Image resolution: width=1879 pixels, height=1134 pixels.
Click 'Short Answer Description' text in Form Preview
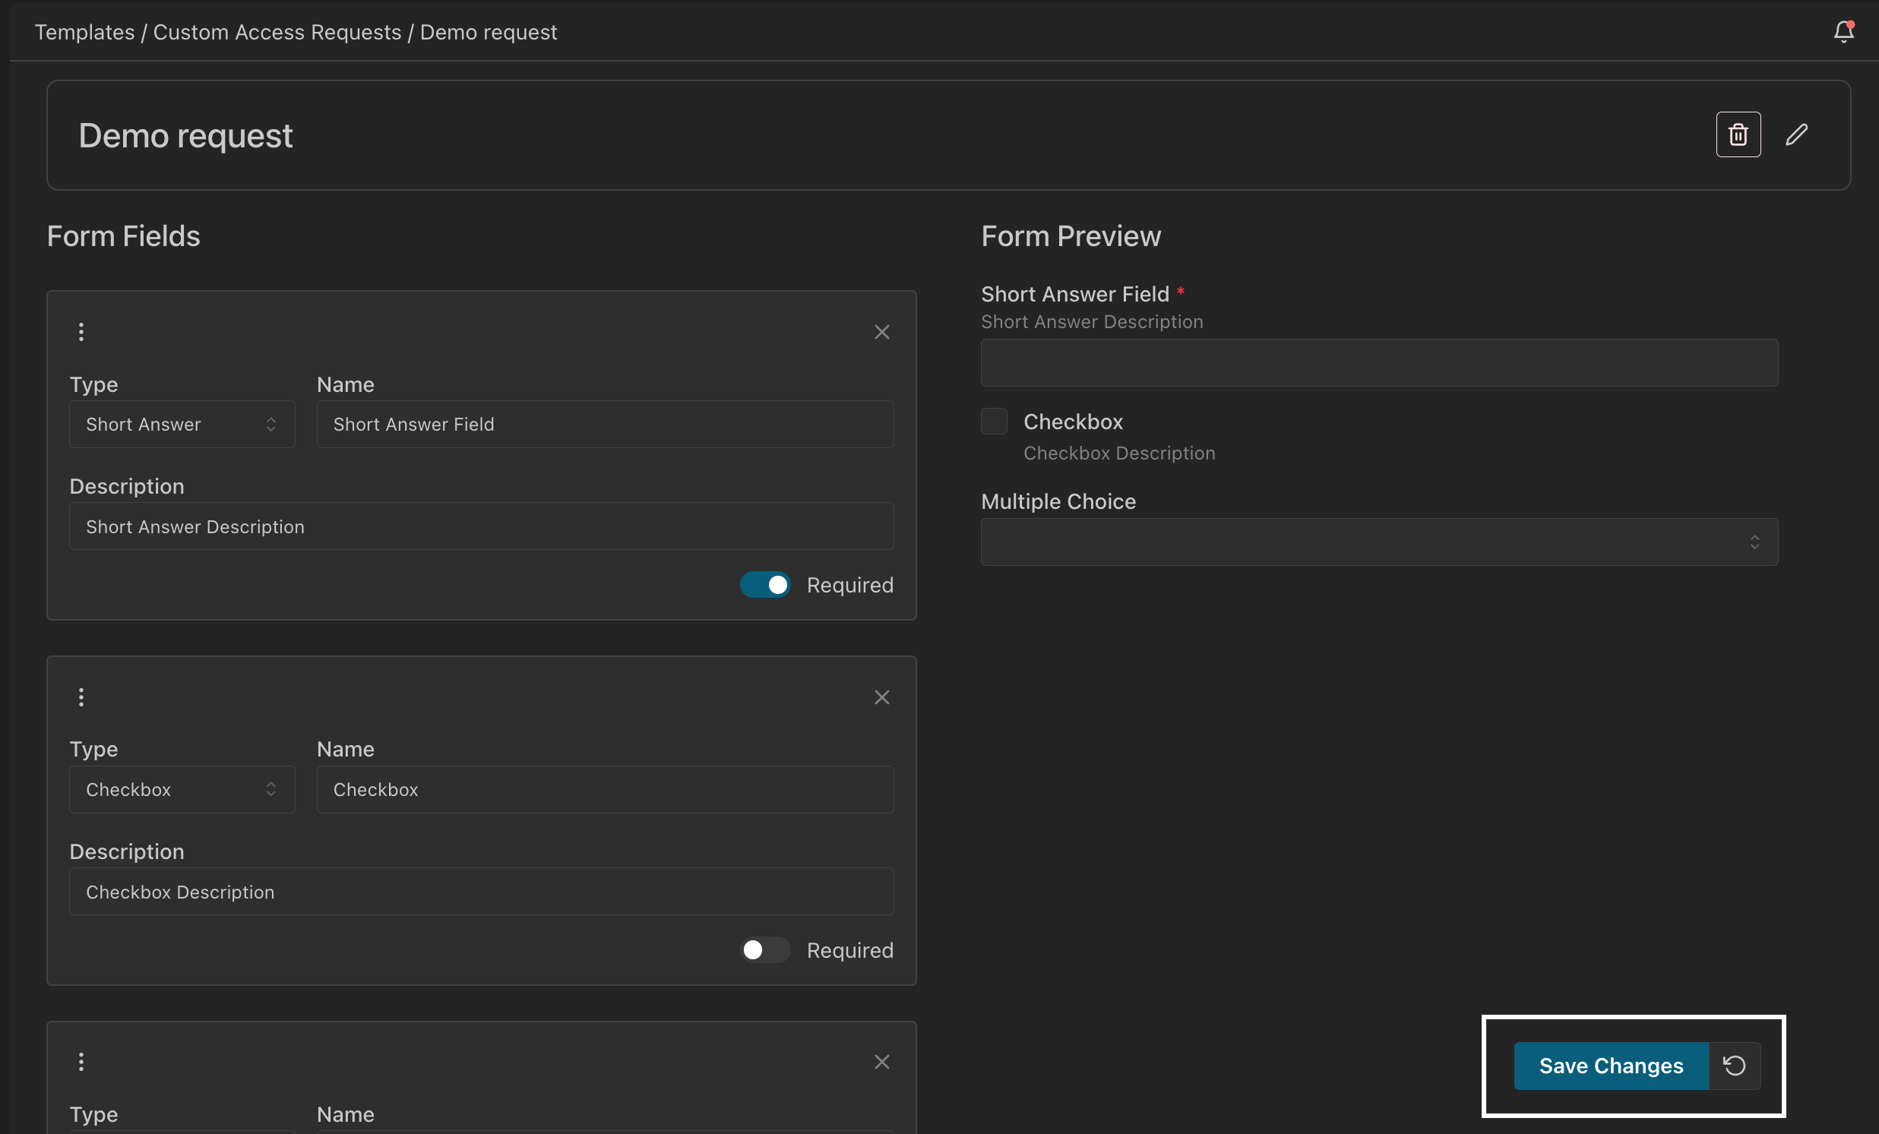click(x=1091, y=321)
